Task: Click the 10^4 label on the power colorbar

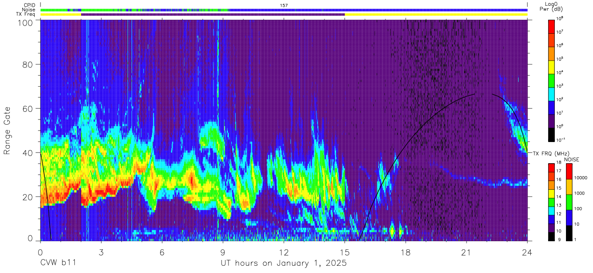Action: 560,73
